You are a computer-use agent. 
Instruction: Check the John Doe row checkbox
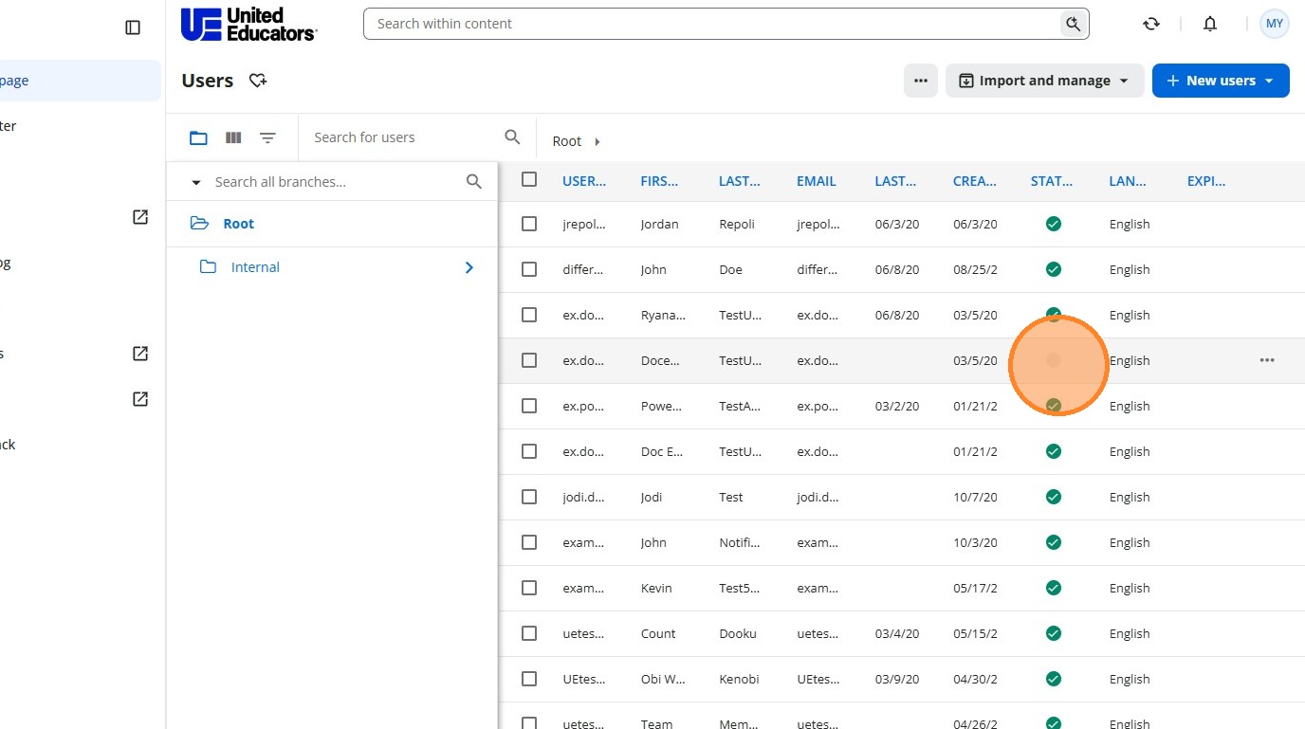tap(529, 269)
